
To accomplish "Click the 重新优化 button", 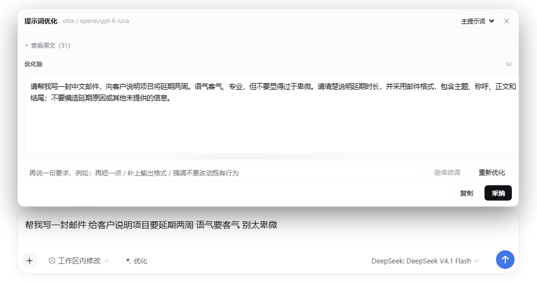I will point(492,173).
